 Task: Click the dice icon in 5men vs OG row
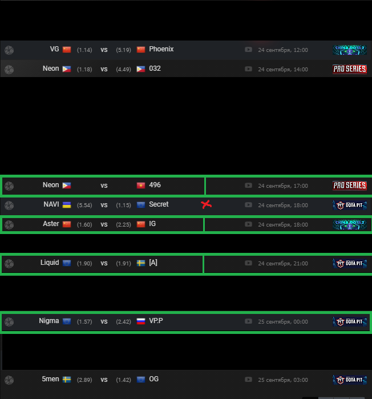point(9,380)
